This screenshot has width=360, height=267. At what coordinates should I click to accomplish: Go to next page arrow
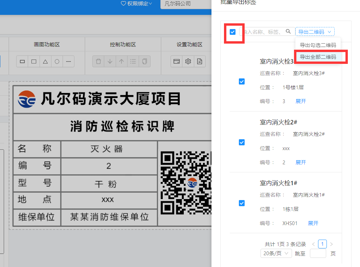(331, 244)
